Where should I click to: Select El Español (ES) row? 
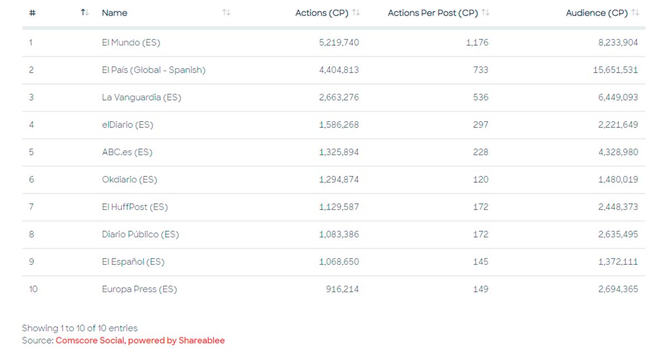[x=133, y=261]
